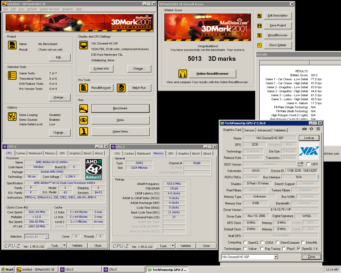The image size is (341, 273).
Task: Open the Online Services menu
Action: (50, 9)
